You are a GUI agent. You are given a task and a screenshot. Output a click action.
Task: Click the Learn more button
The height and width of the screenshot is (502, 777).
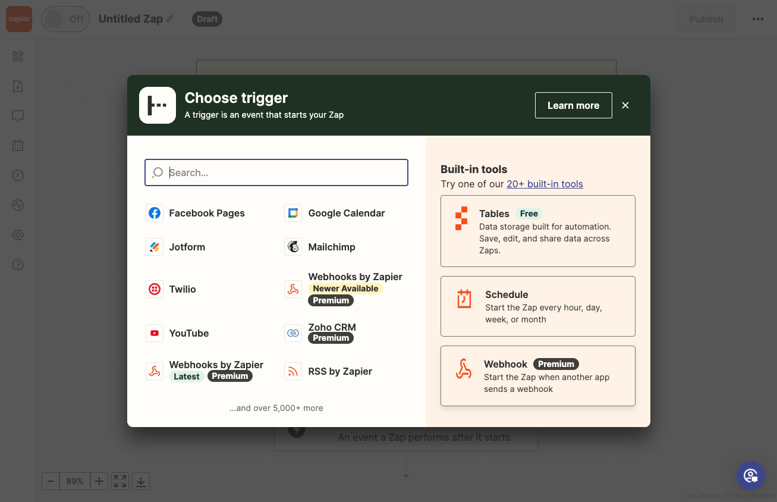(x=573, y=105)
